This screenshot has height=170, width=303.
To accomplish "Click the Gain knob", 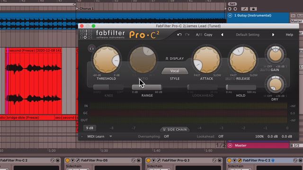I will point(276,55).
